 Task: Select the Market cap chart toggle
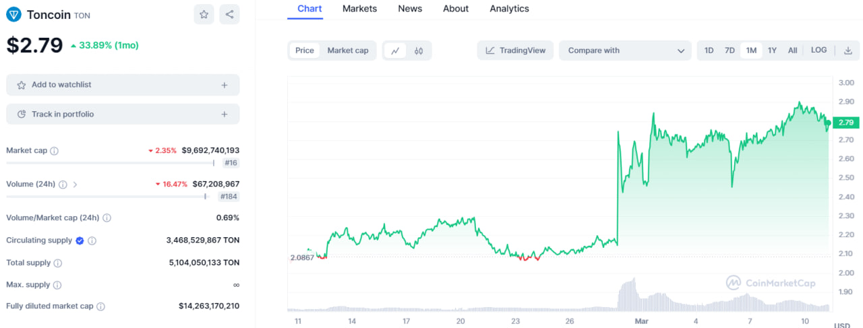(348, 51)
